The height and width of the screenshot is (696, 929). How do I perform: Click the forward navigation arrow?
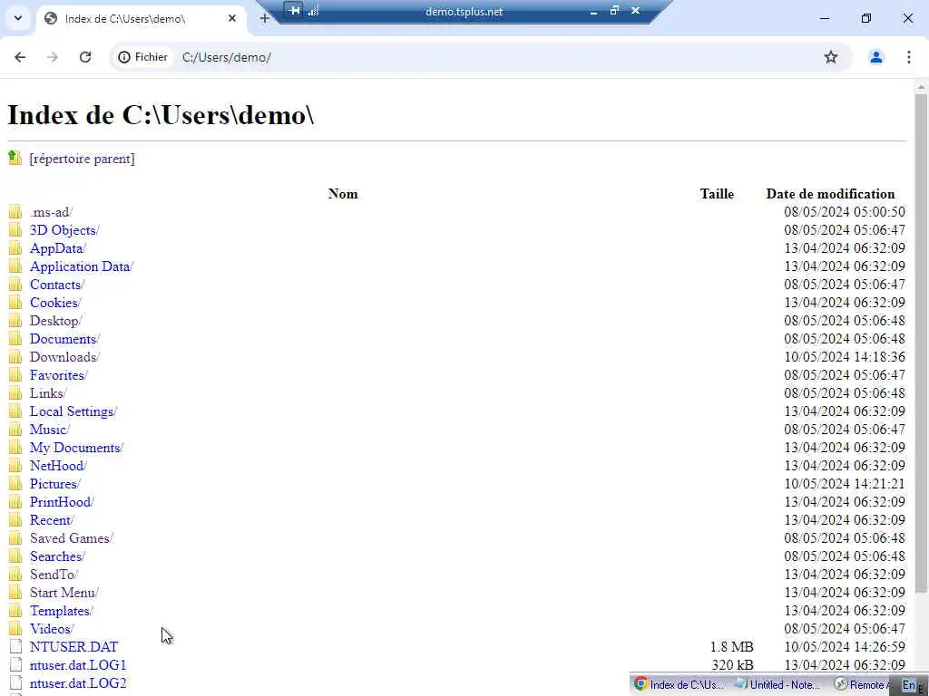pyautogui.click(x=53, y=57)
